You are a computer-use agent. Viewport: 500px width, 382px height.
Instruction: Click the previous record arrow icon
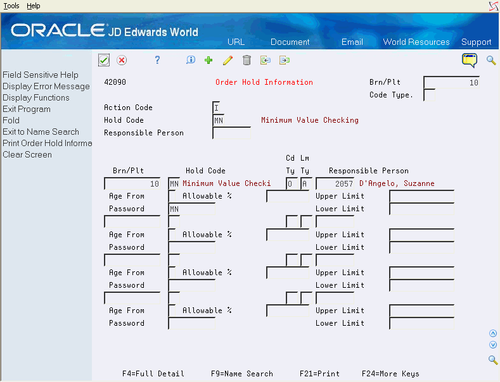266,60
